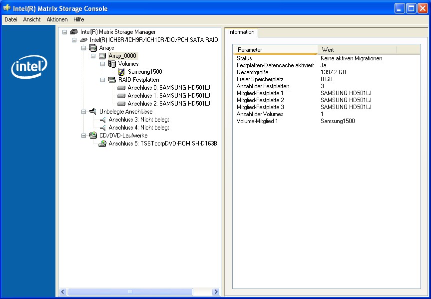Open the Aktionen menu
Screen dimensions: 431x299
(57, 19)
